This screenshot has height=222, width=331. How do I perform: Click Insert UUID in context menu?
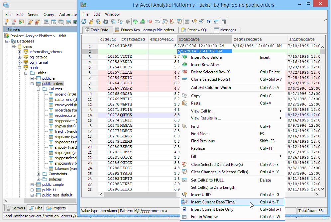pos(232,194)
